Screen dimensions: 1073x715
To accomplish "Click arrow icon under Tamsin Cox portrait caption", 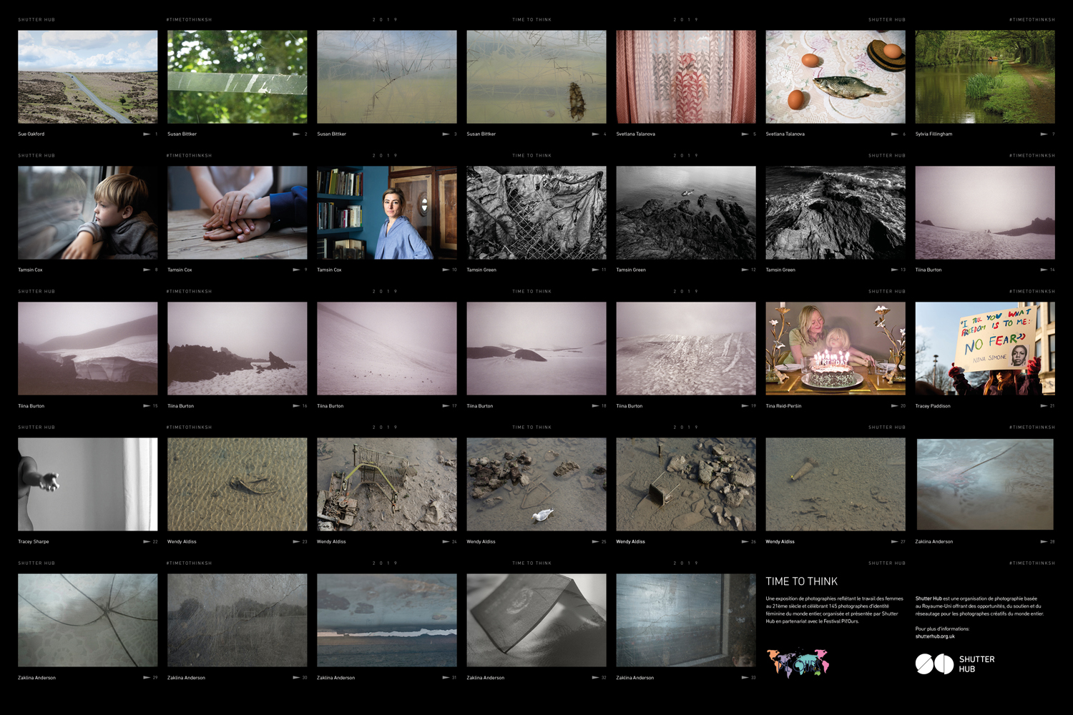I will click(x=446, y=270).
